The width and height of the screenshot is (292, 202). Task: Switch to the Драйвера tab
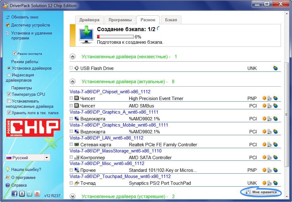[x=89, y=20]
